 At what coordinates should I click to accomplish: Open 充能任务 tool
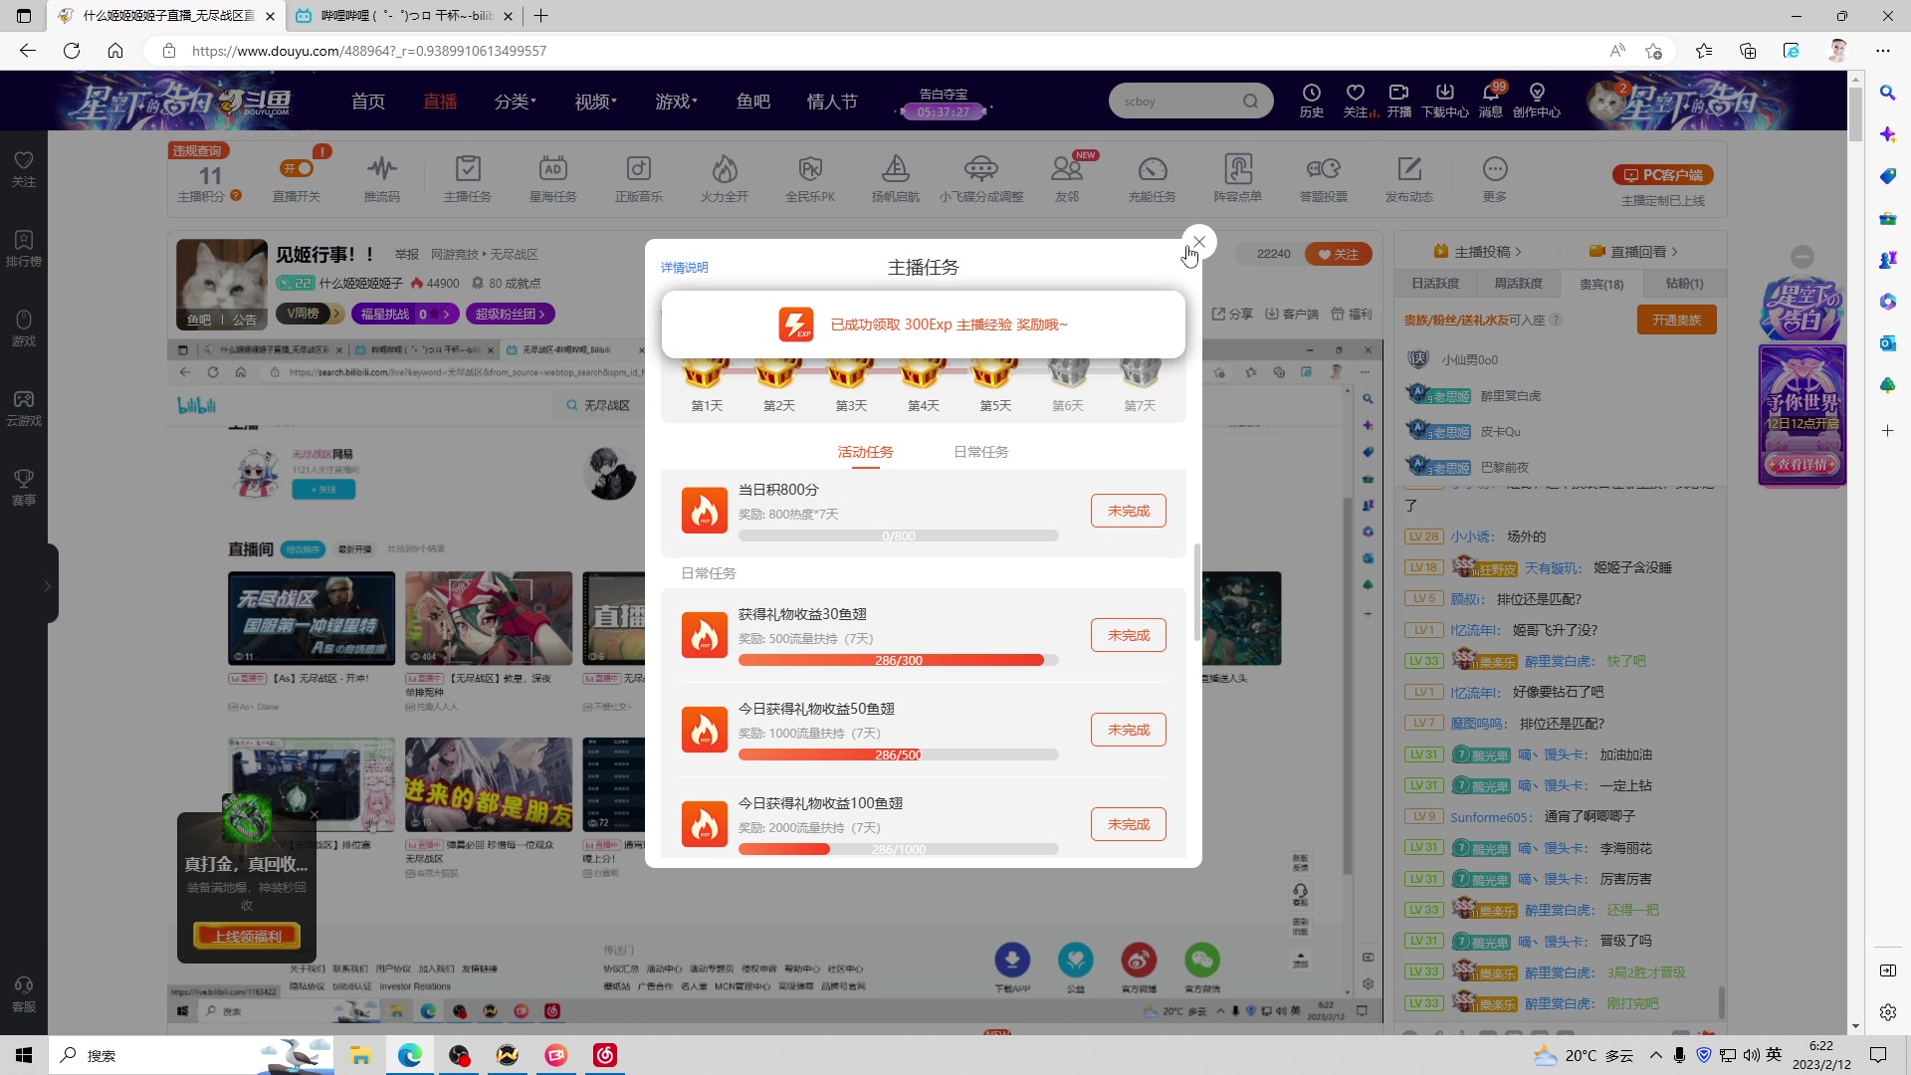click(1152, 179)
